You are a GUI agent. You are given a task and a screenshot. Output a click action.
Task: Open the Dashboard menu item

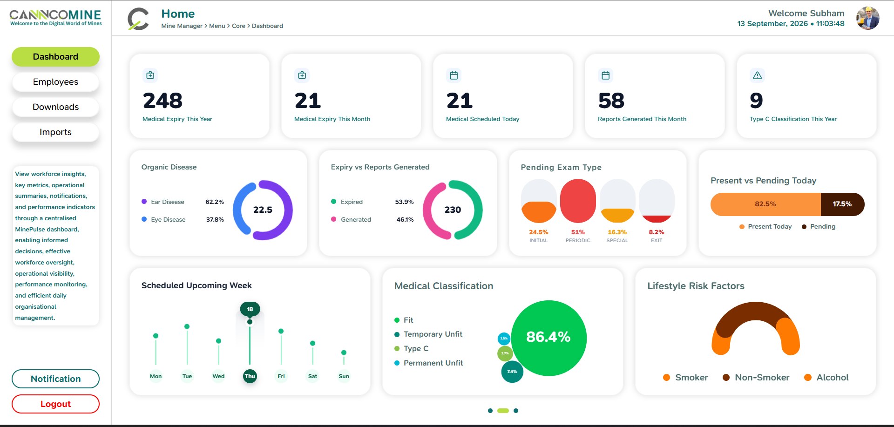[x=55, y=57]
